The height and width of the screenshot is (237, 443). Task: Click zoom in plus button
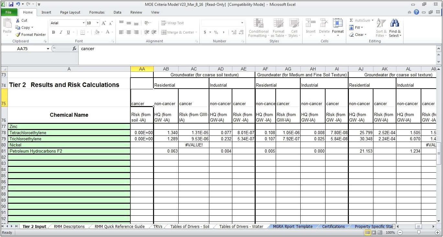[437, 232]
